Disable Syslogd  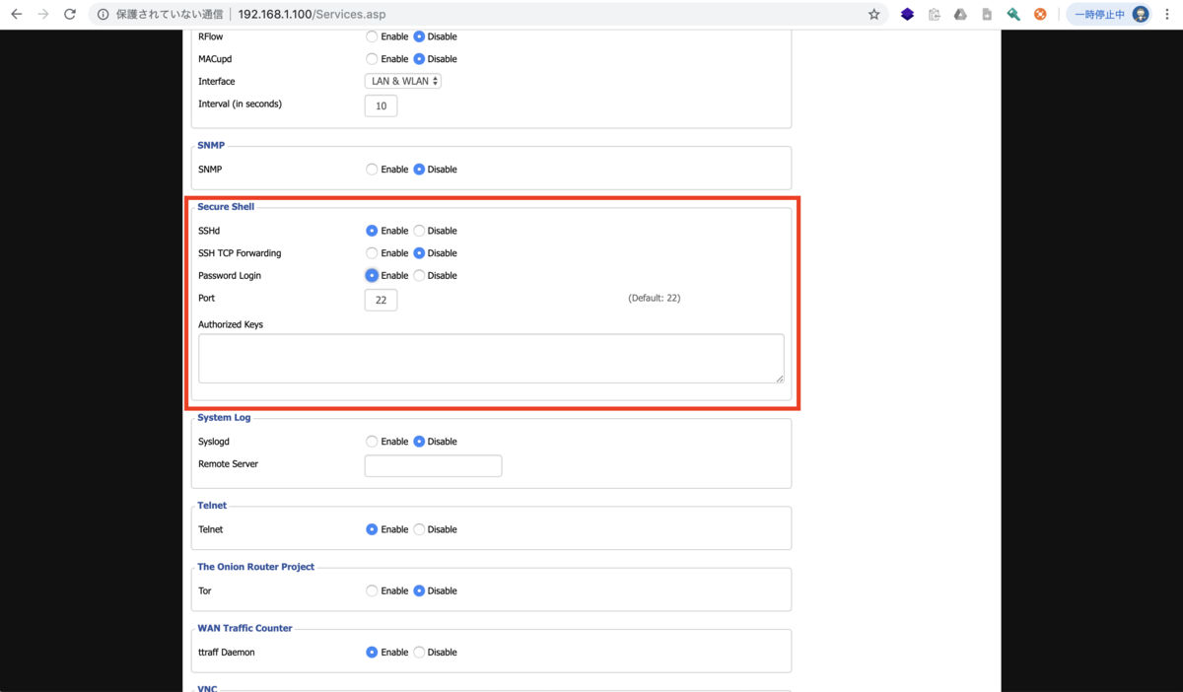[419, 442]
